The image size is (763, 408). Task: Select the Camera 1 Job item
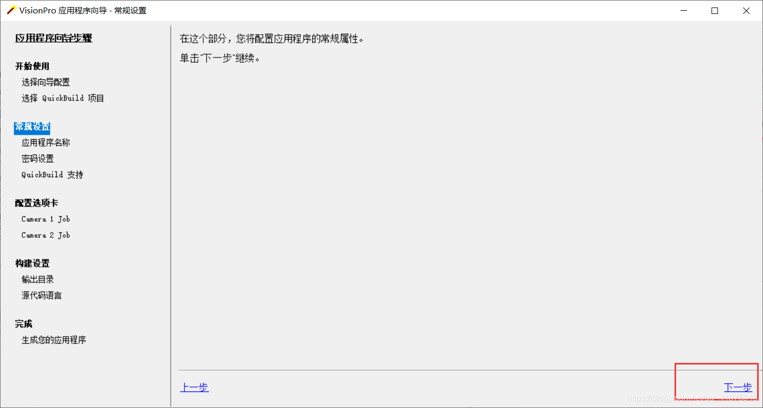pyautogui.click(x=46, y=219)
